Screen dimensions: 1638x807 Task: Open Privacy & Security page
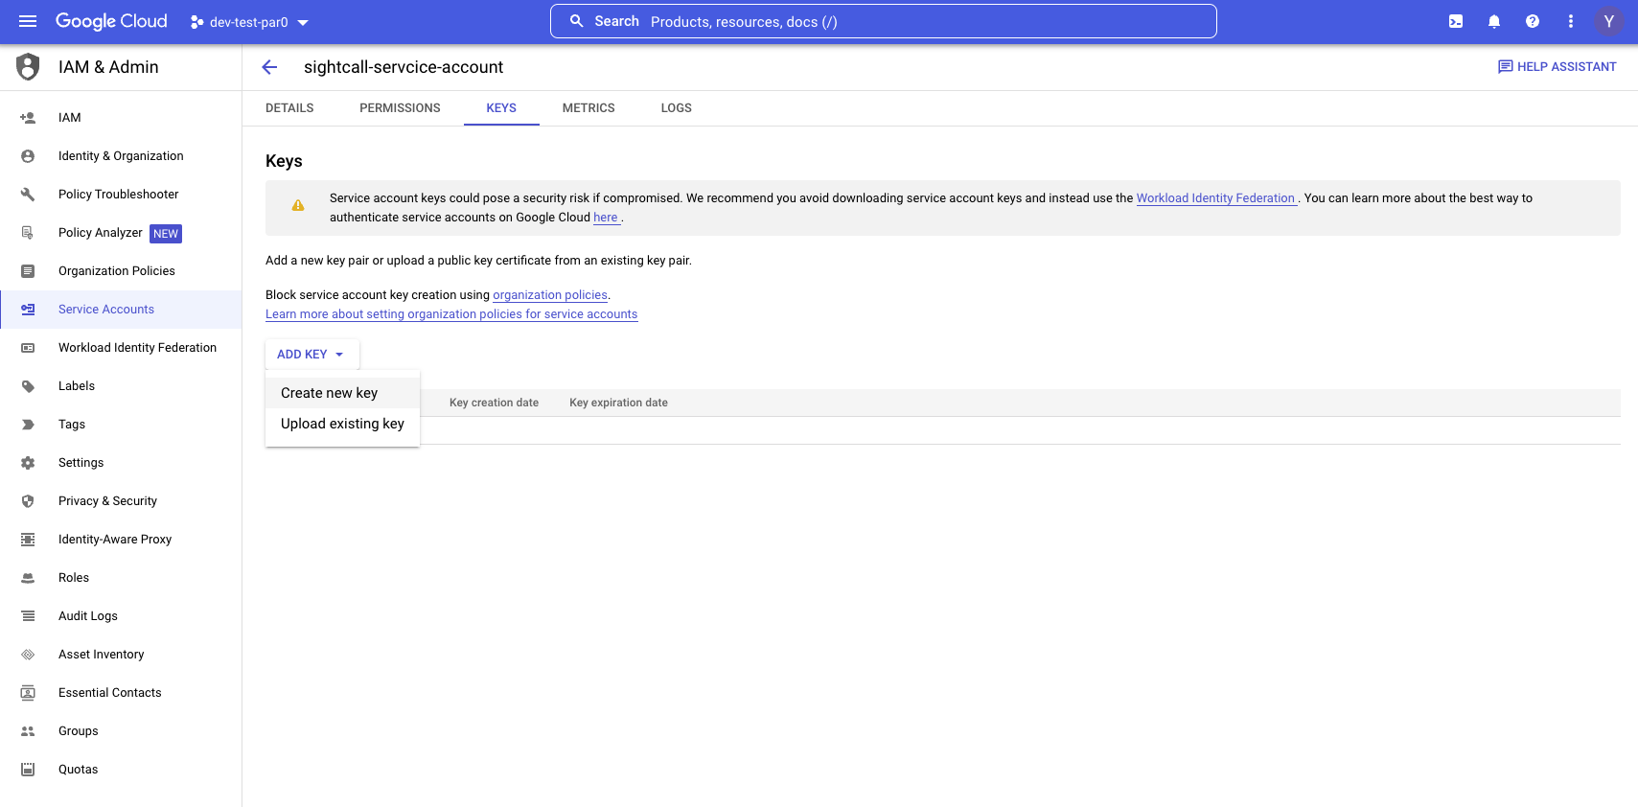pos(121,501)
